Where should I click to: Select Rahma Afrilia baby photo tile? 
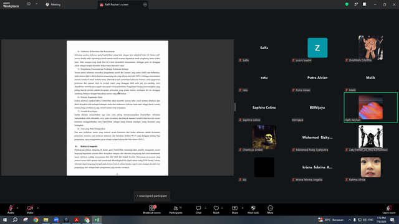[370, 167]
